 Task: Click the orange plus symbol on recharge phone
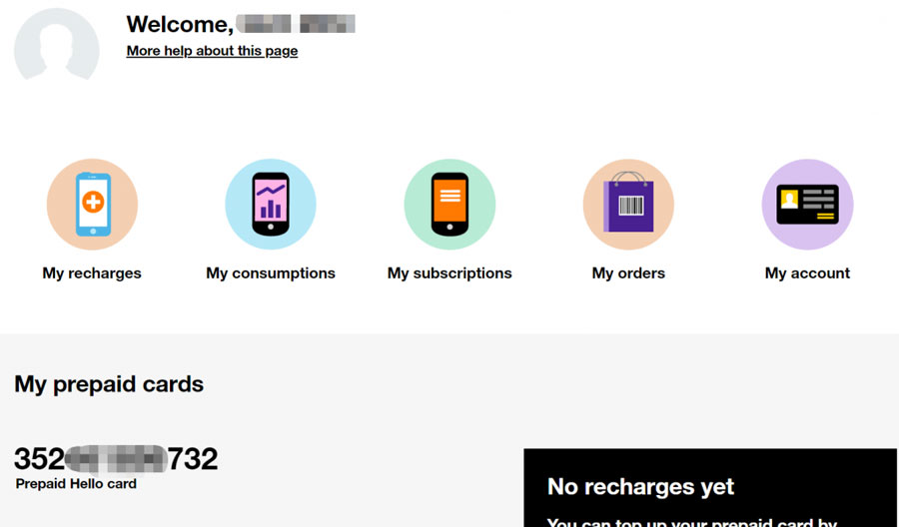click(93, 202)
